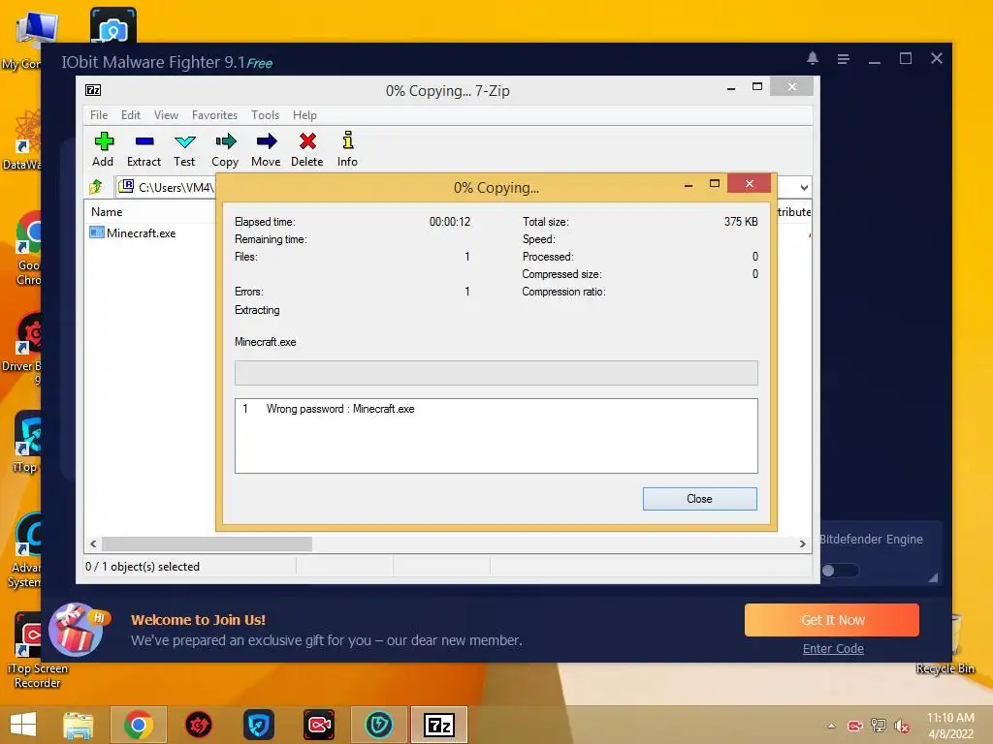Viewport: 993px width, 744px height.
Task: Open the Tools menu
Action: pos(265,115)
